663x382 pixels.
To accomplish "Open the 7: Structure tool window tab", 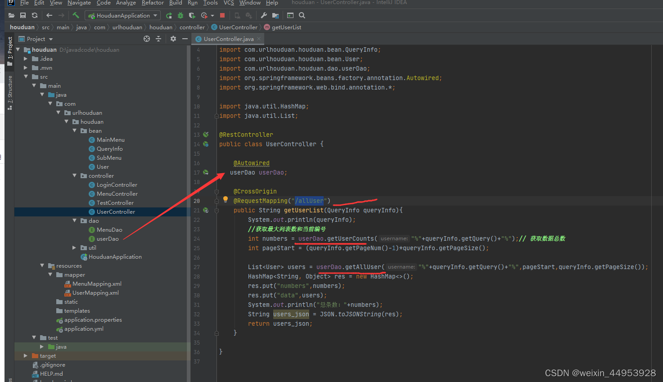I will tap(10, 92).
